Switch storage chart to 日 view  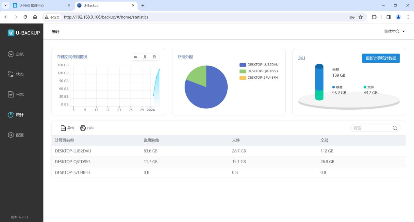tap(154, 57)
